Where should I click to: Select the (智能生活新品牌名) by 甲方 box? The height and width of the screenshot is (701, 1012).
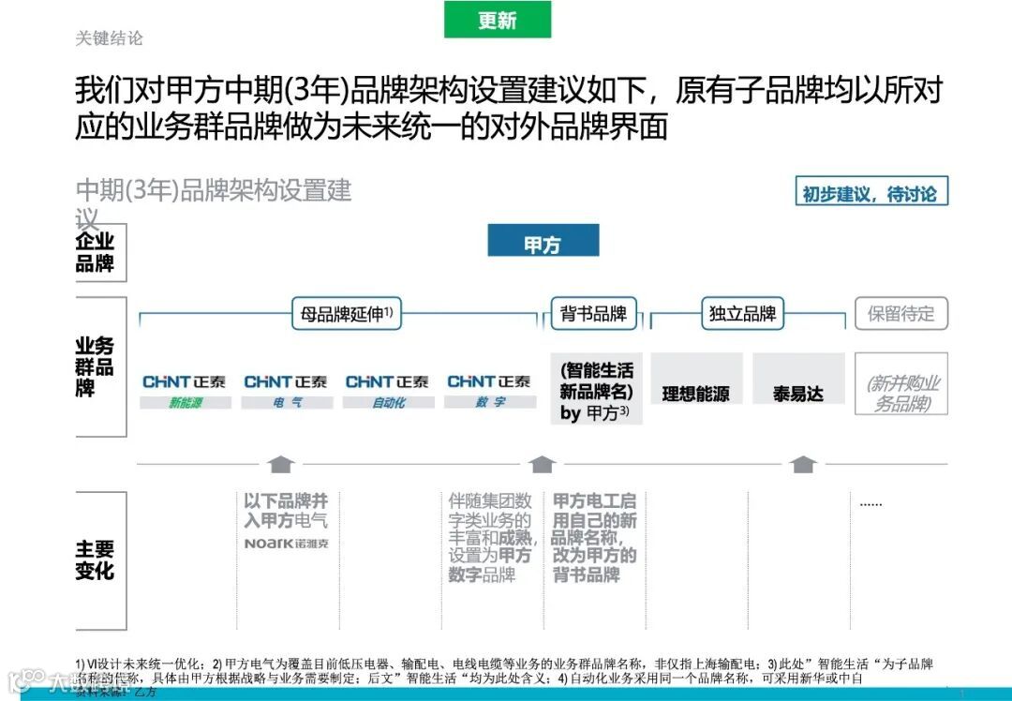596,389
